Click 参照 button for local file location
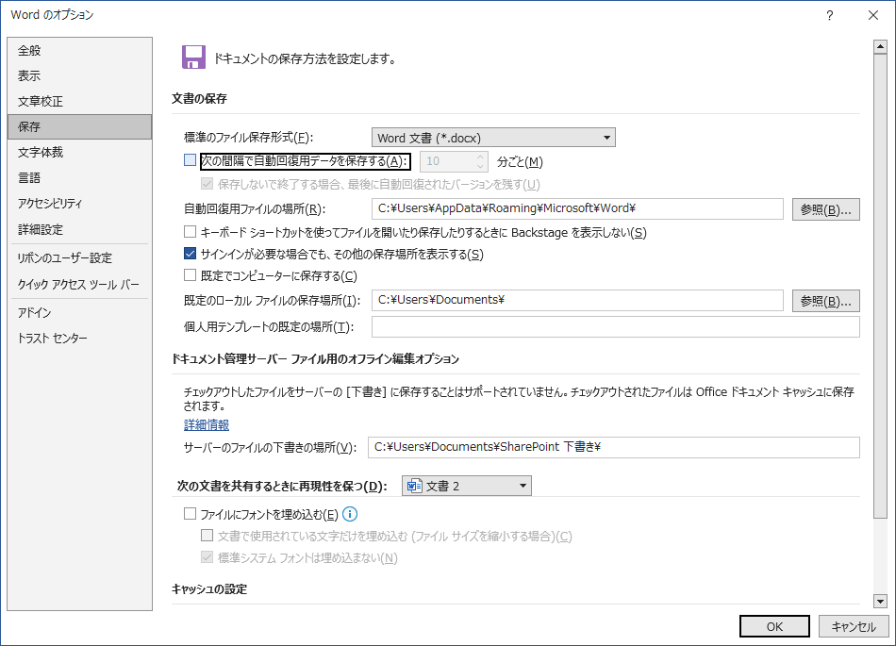The image size is (896, 646). (x=825, y=301)
